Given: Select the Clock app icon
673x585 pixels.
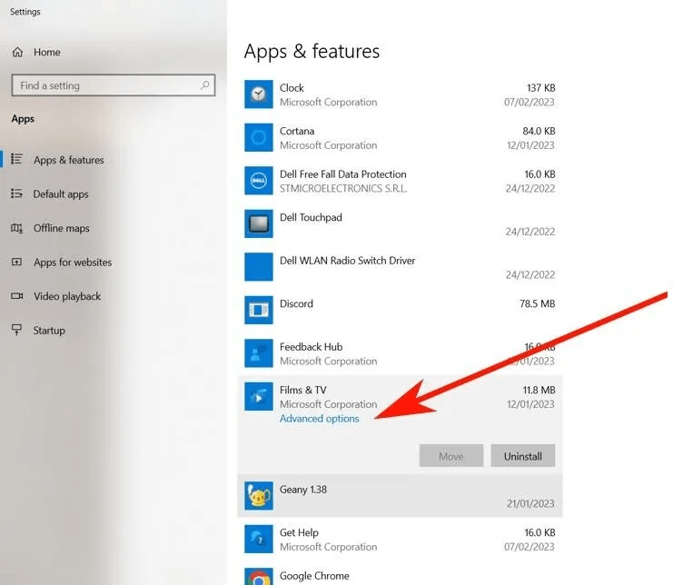Looking at the screenshot, I should 258,94.
